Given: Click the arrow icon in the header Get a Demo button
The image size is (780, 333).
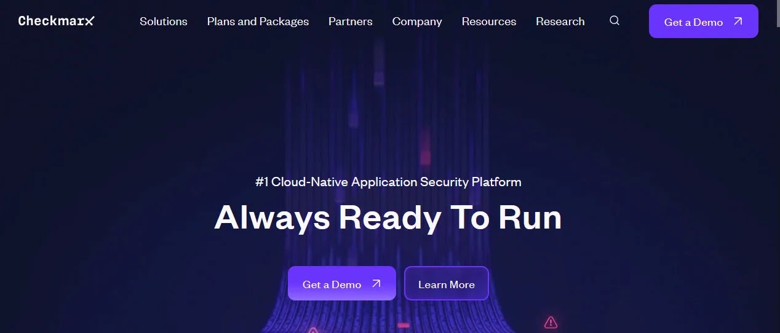Looking at the screenshot, I should 738,22.
